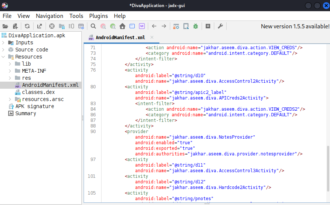Select Inputs in the tree
Screen dimensions: 330x205
(24, 42)
